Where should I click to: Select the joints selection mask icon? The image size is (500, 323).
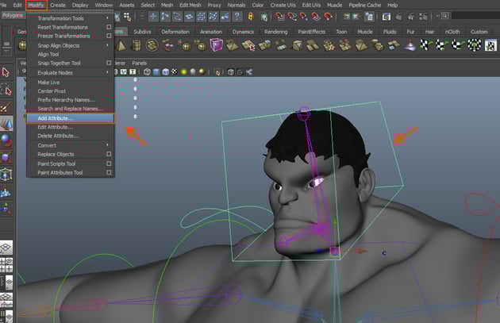click(165, 16)
